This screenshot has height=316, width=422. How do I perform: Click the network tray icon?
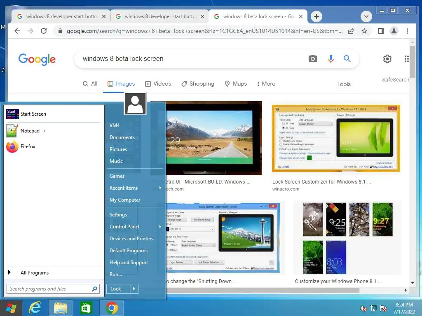tap(373, 308)
